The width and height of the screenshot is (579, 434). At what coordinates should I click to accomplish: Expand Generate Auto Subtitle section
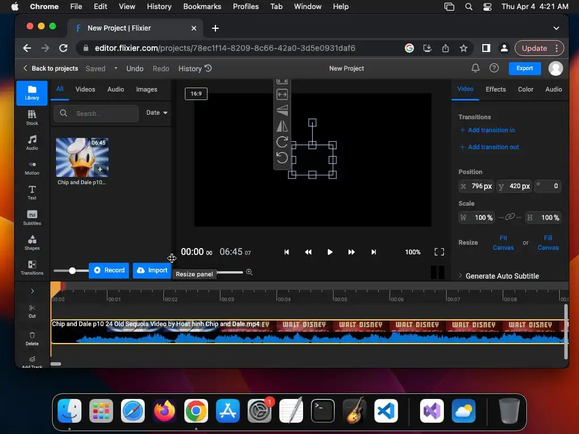click(x=499, y=276)
